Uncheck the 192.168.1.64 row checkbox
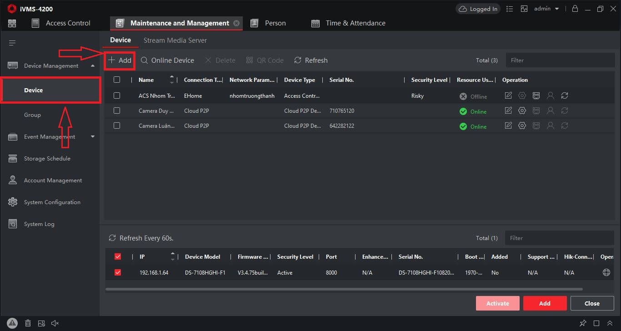This screenshot has width=621, height=331. tap(118, 272)
